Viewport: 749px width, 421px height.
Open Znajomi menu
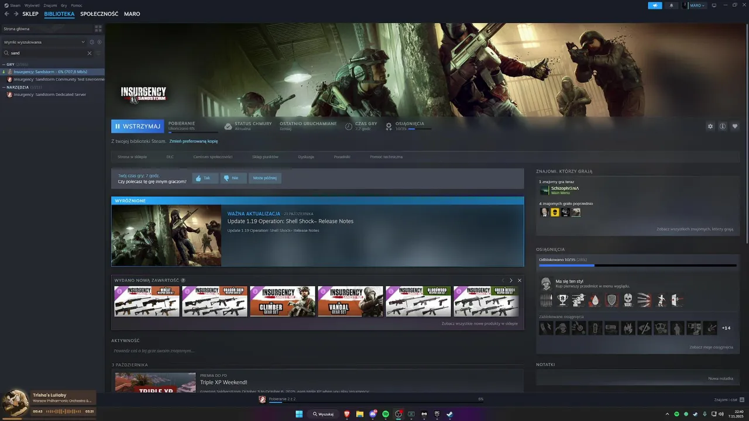click(x=50, y=5)
